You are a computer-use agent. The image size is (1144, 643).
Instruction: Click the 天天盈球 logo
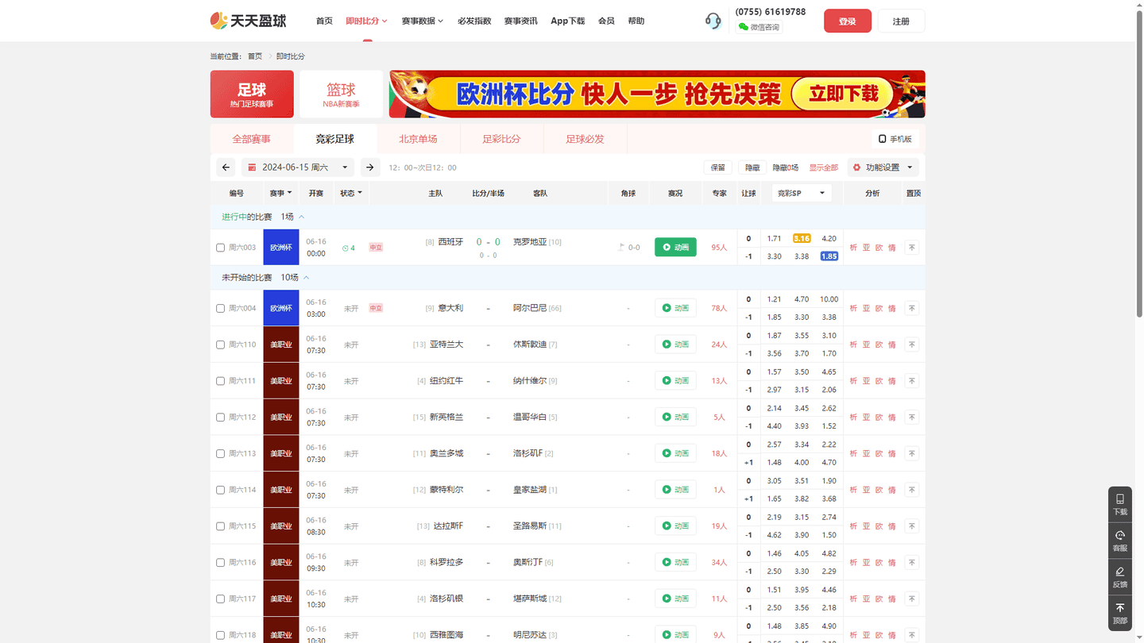[248, 21]
